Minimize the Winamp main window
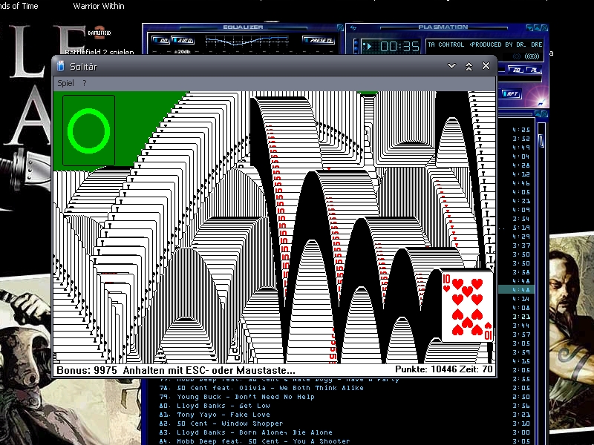594x445 pixels. (x=529, y=27)
